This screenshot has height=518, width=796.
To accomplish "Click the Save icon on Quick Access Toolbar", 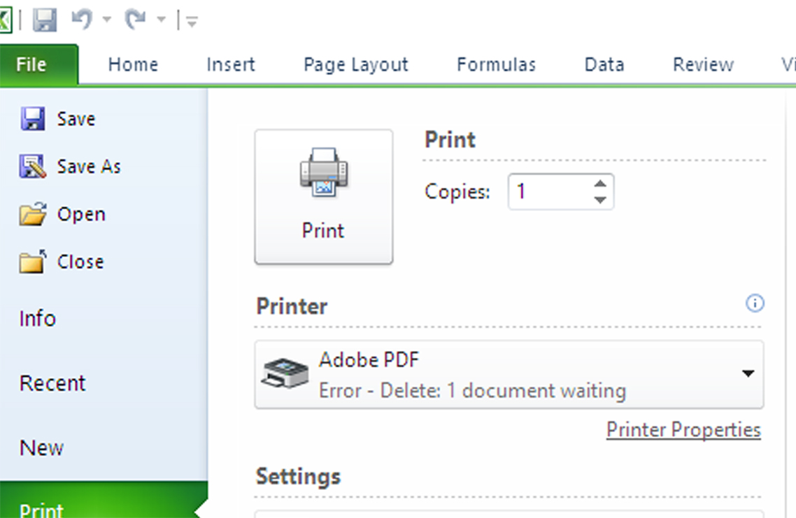I will [44, 19].
